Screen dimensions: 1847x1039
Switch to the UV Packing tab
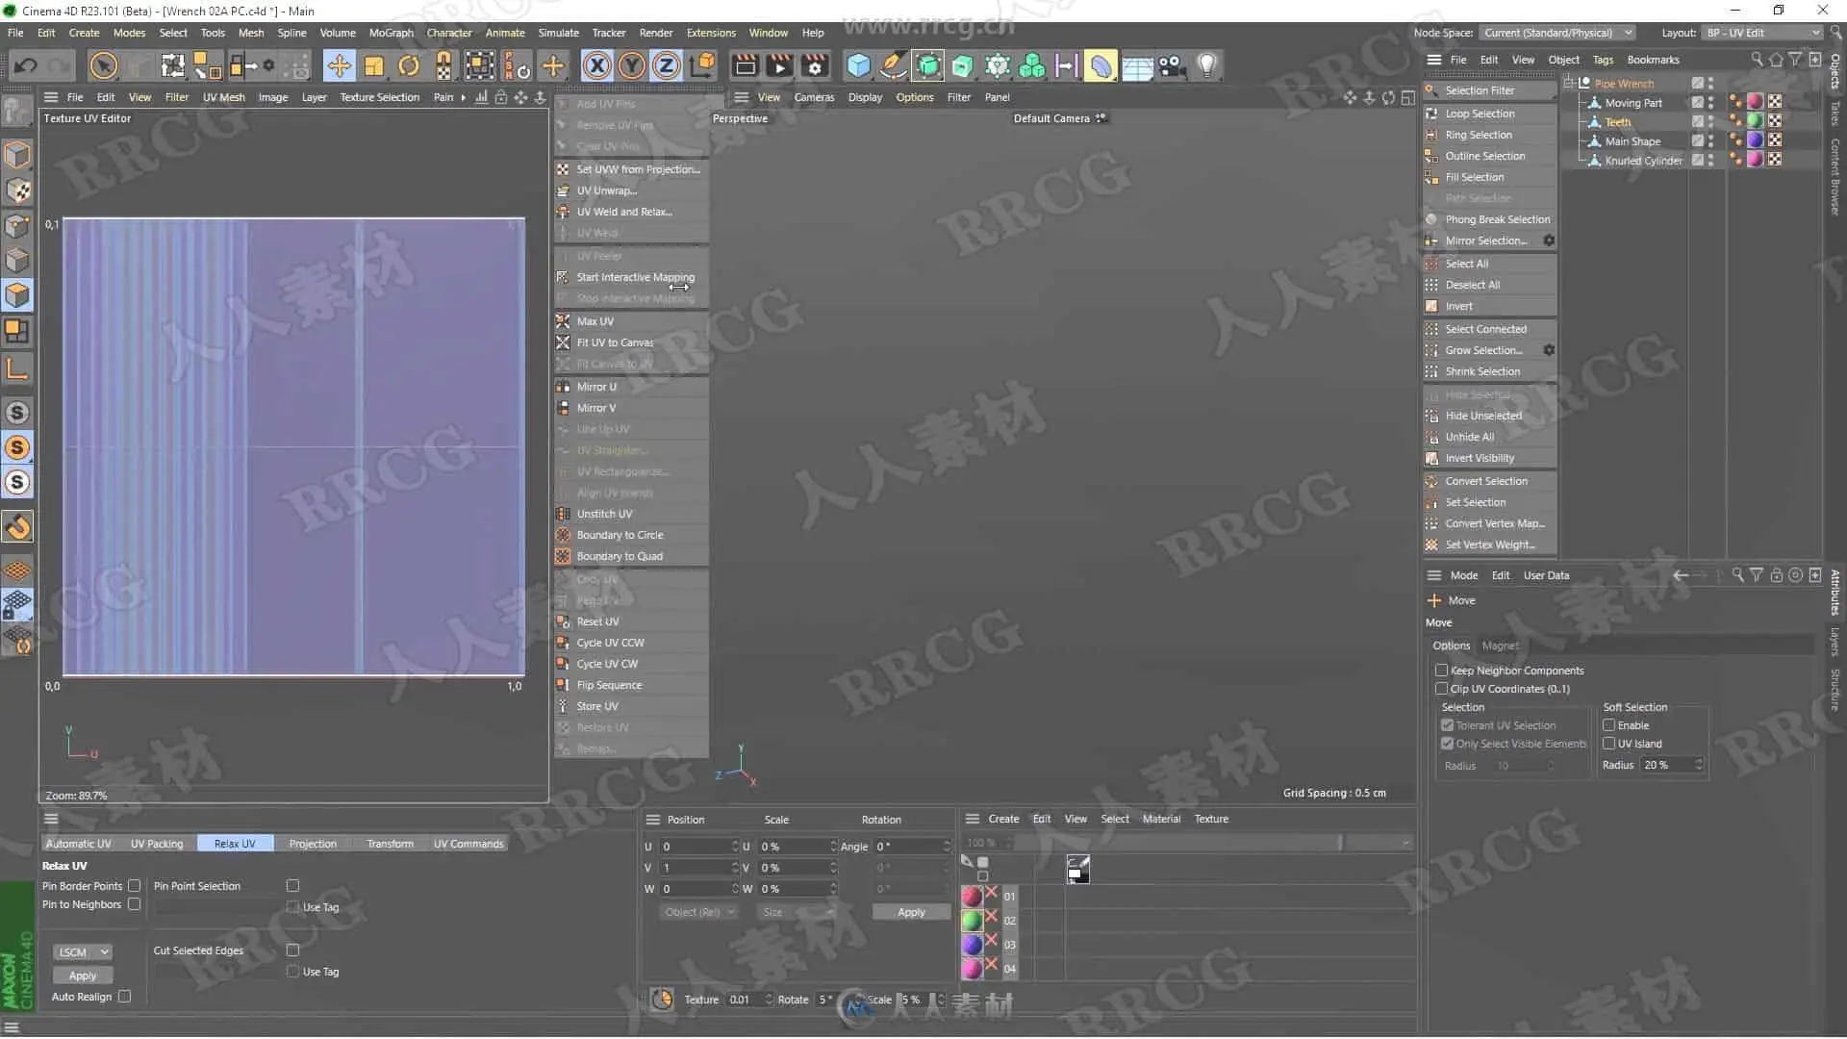click(157, 844)
